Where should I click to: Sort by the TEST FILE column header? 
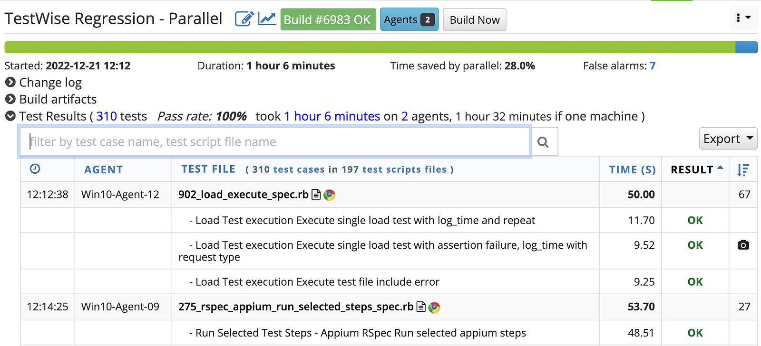[208, 169]
